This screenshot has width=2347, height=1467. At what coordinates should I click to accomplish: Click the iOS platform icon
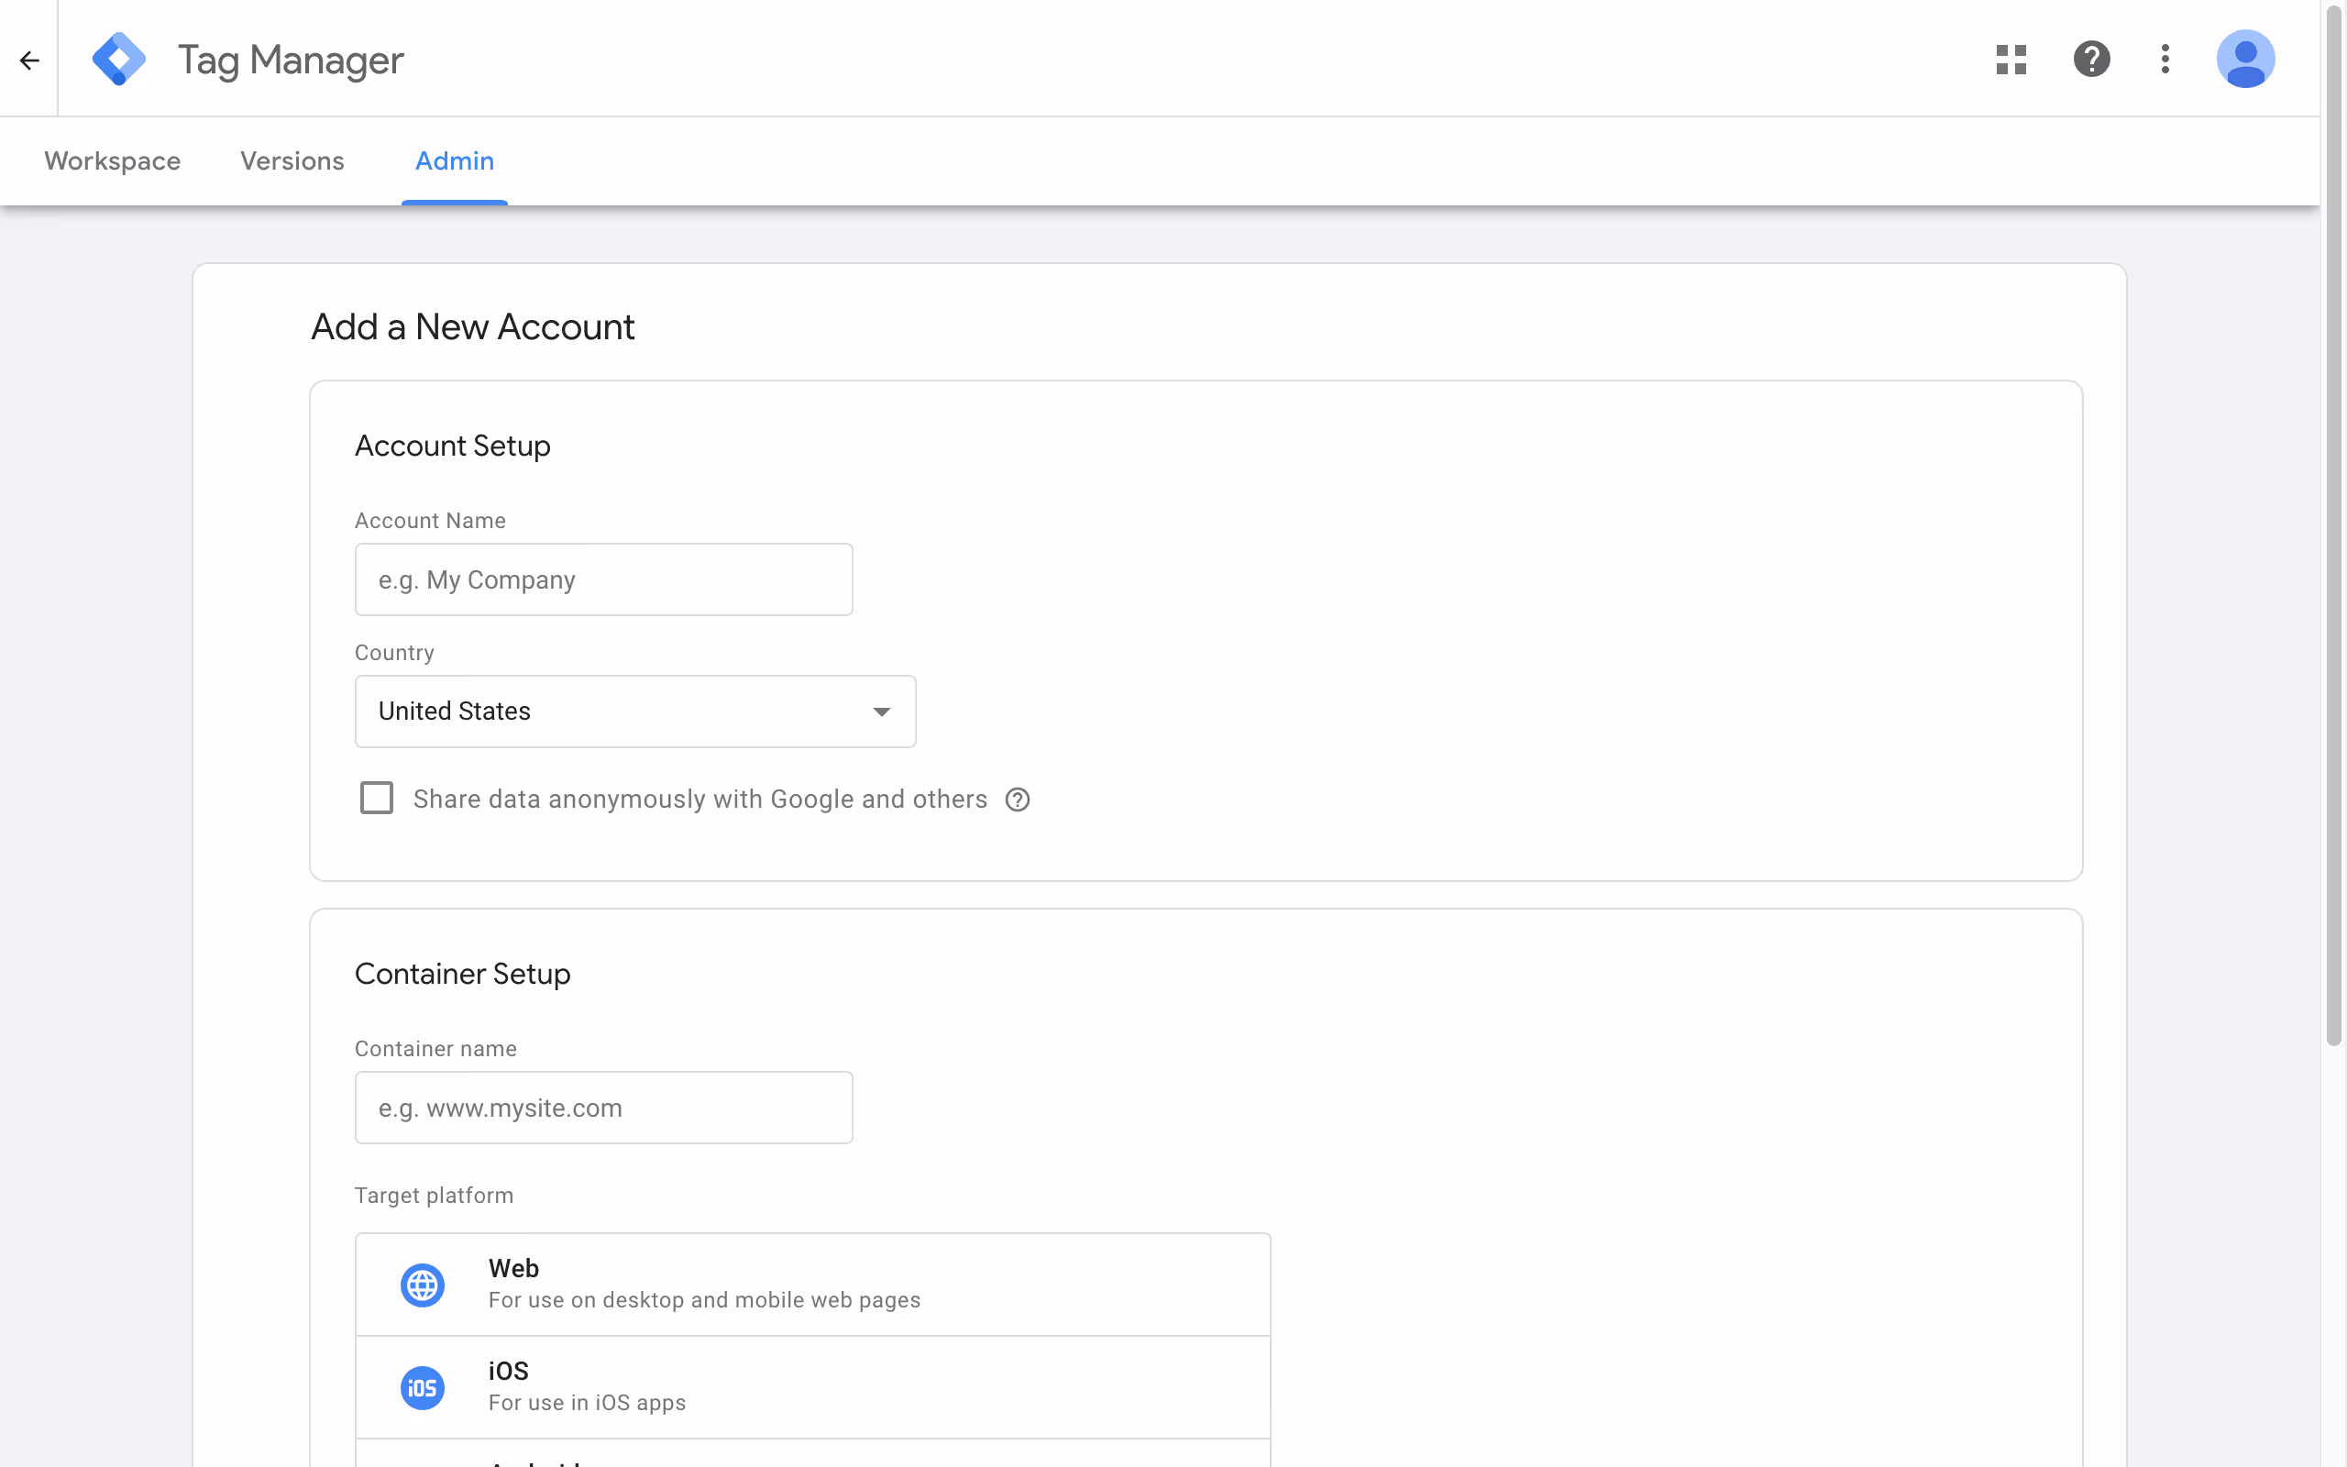422,1388
